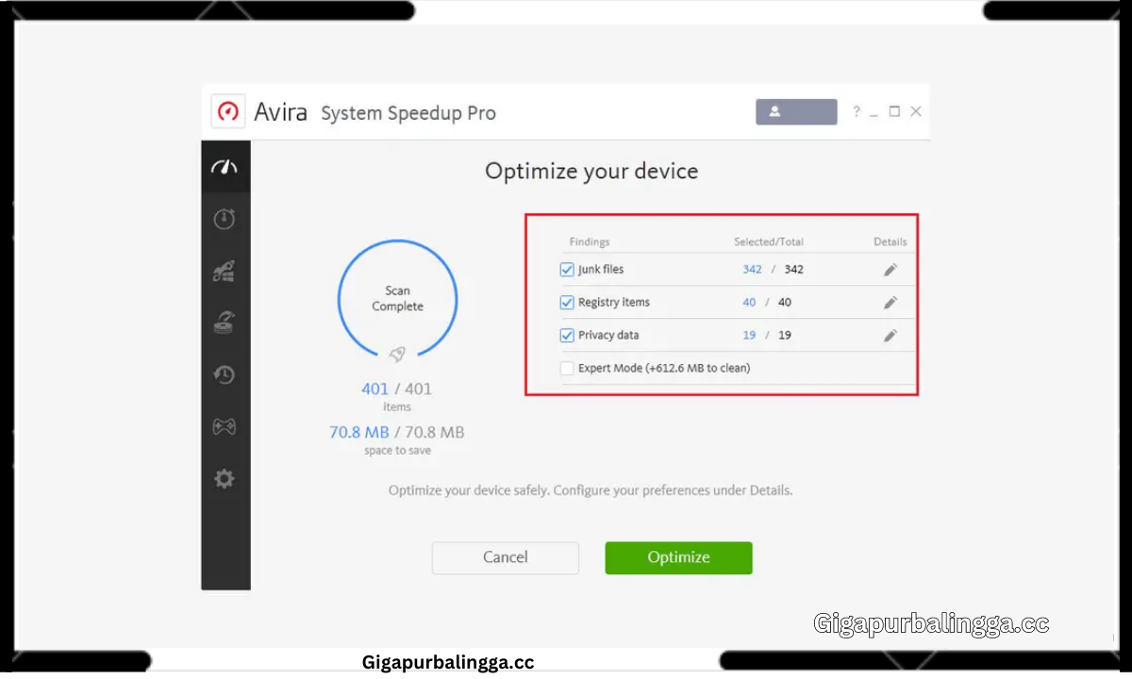Click the rocket icon under Scan Complete
The image size is (1132, 679).
click(397, 354)
